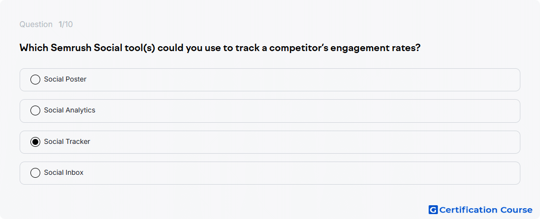540x219 pixels.
Task: Click the word Course in footer logo
Action: click(x=516, y=210)
